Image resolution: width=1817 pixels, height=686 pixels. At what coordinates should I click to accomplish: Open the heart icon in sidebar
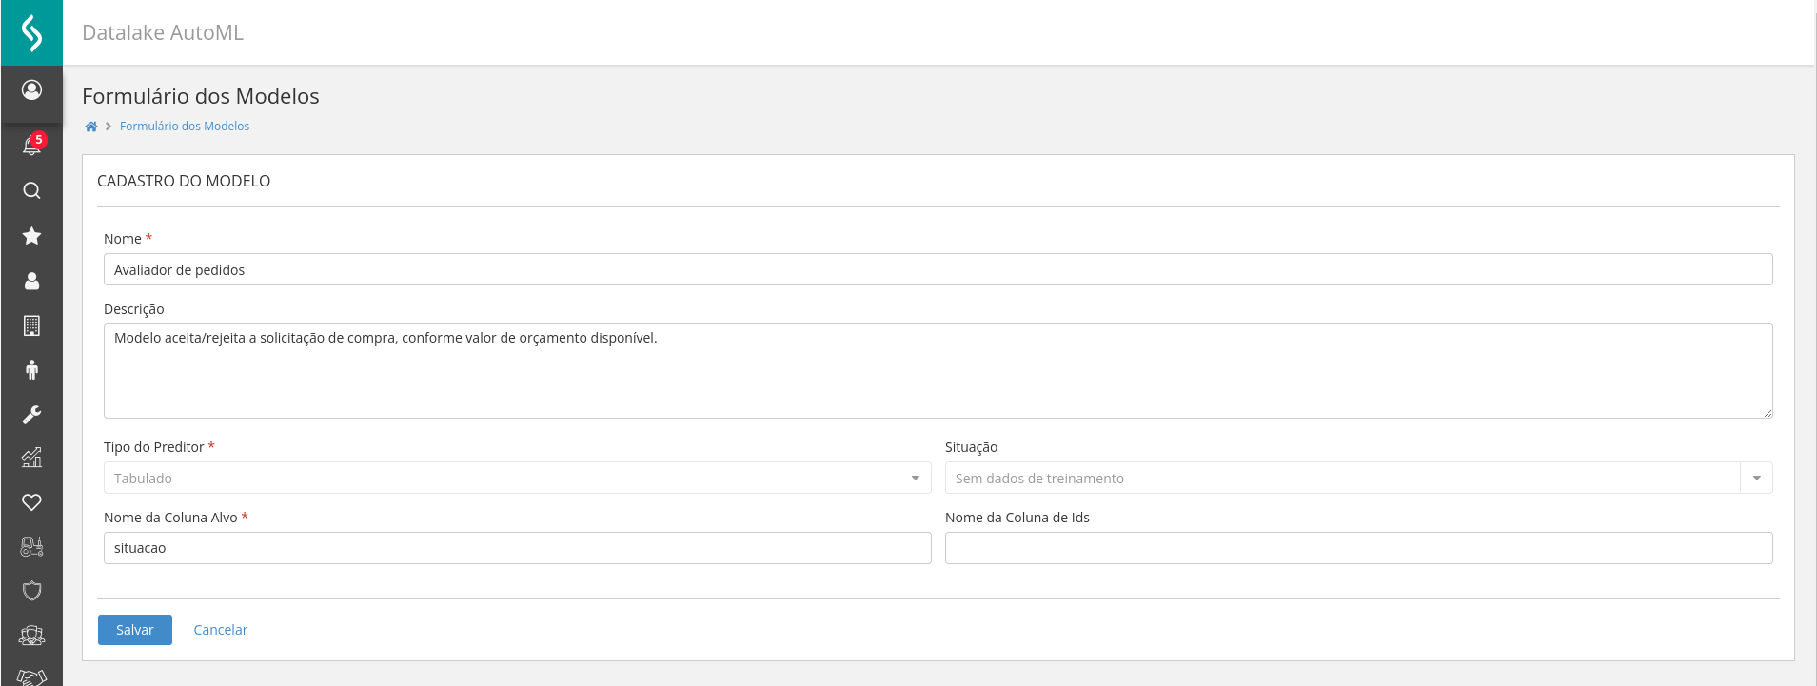31,502
